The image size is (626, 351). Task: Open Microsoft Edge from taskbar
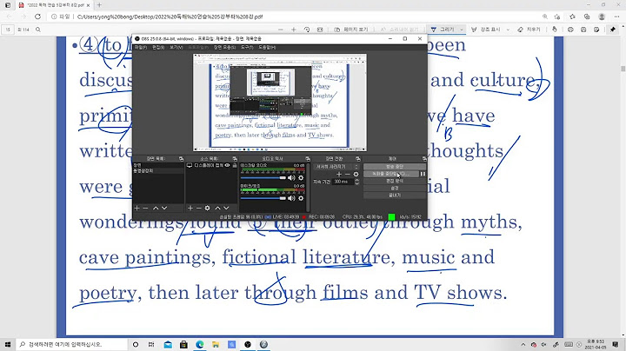(x=200, y=344)
